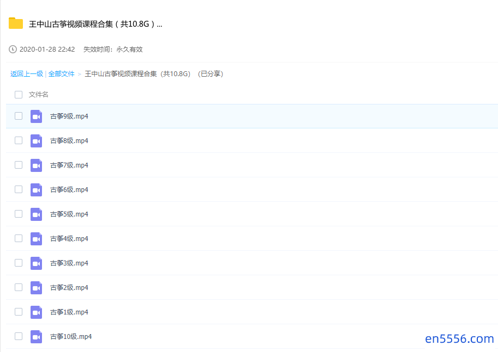Check the box for 古筝7级.mp4

pyautogui.click(x=19, y=165)
